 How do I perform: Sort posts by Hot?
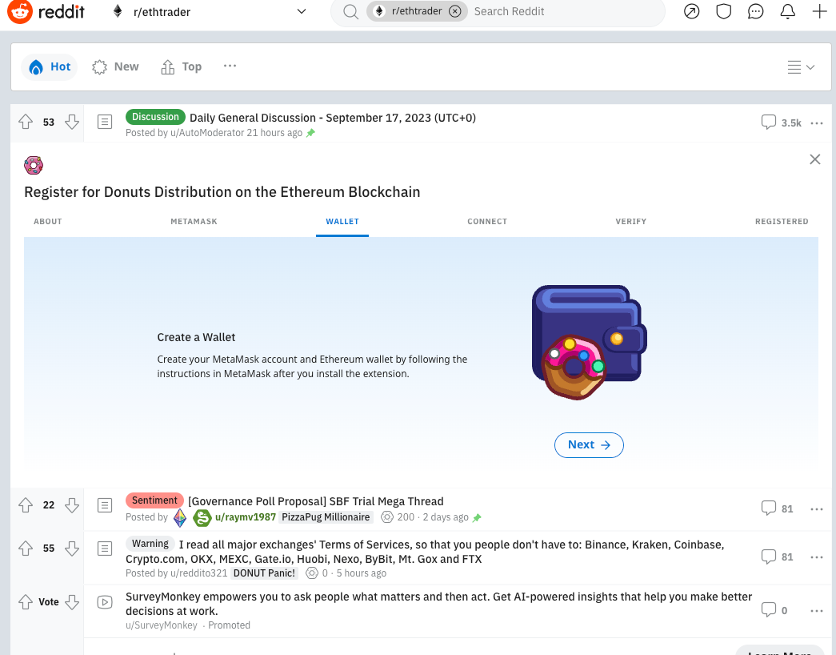click(50, 66)
